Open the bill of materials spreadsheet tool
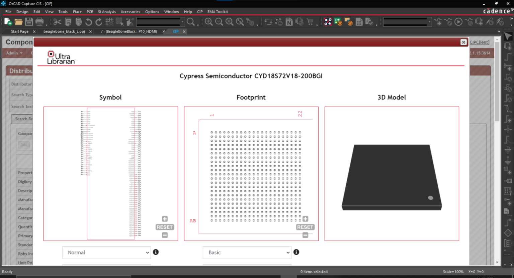The height and width of the screenshot is (278, 514). [x=359, y=21]
